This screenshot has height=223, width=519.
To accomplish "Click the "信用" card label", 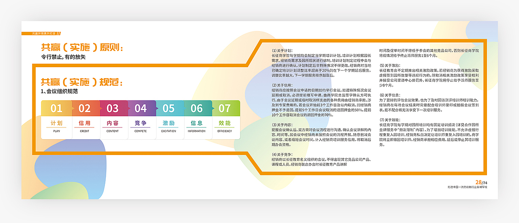I will click(x=84, y=123).
